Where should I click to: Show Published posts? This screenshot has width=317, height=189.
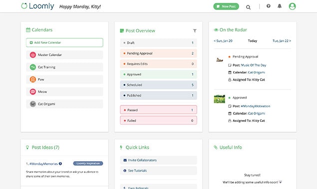(159, 95)
